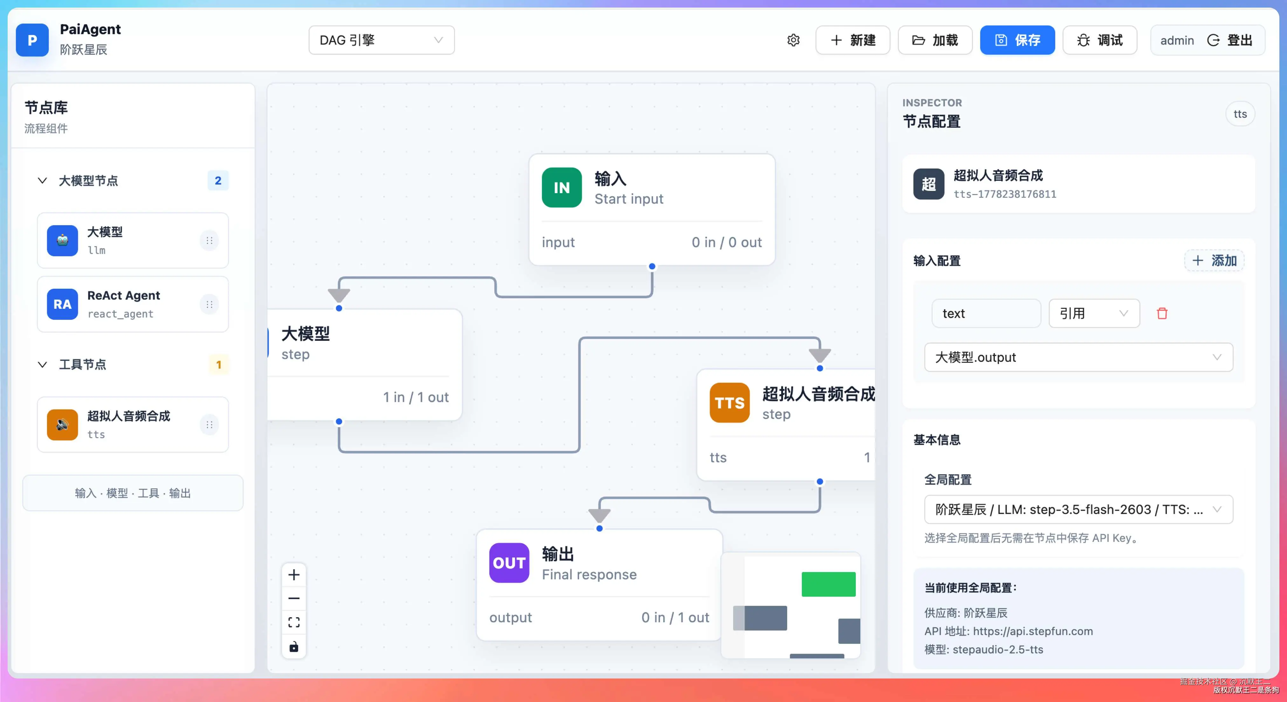Save the workflow with 保存 button
Screen dimensions: 1287x702
pos(1017,40)
